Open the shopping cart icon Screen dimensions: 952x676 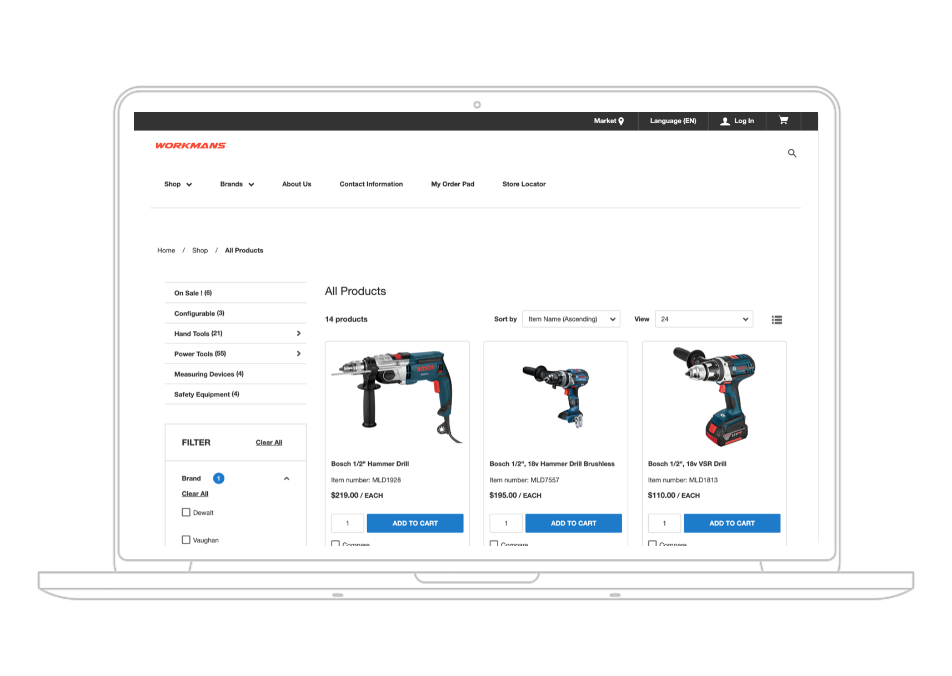(783, 120)
